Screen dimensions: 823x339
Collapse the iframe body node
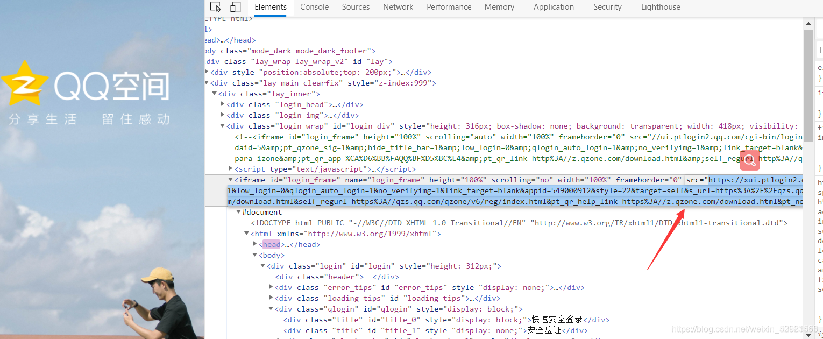pyautogui.click(x=255, y=255)
